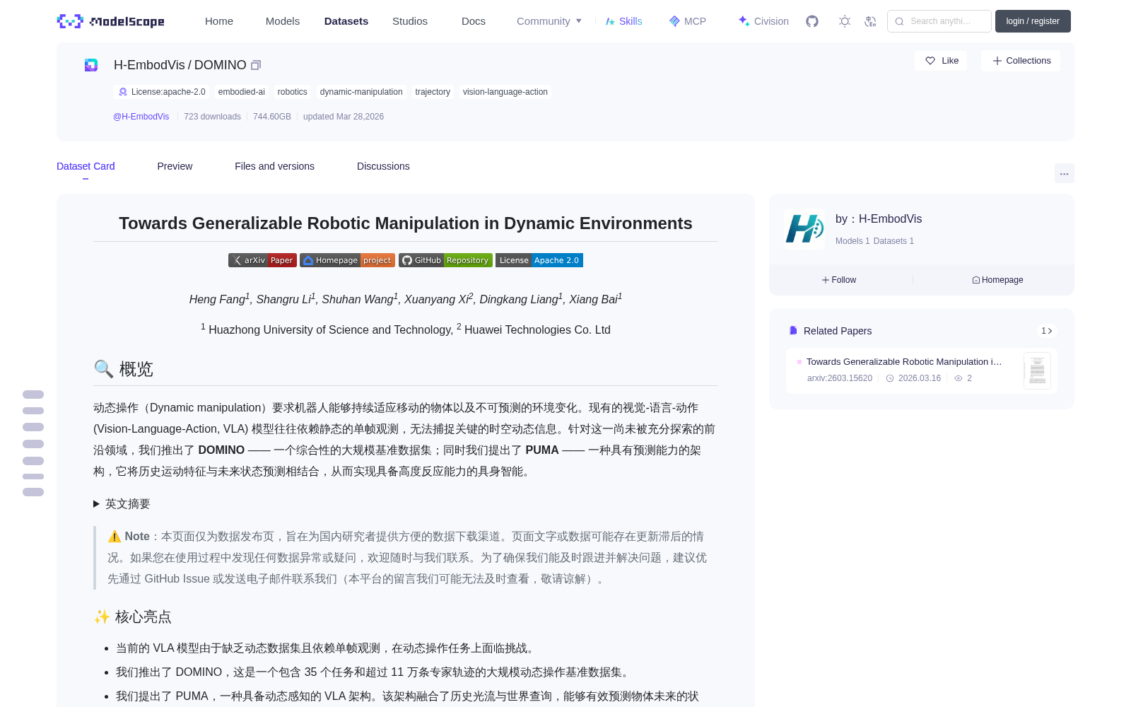This screenshot has height=707, width=1131.
Task: Click the License Apache 2.0 badge
Action: pos(539,260)
